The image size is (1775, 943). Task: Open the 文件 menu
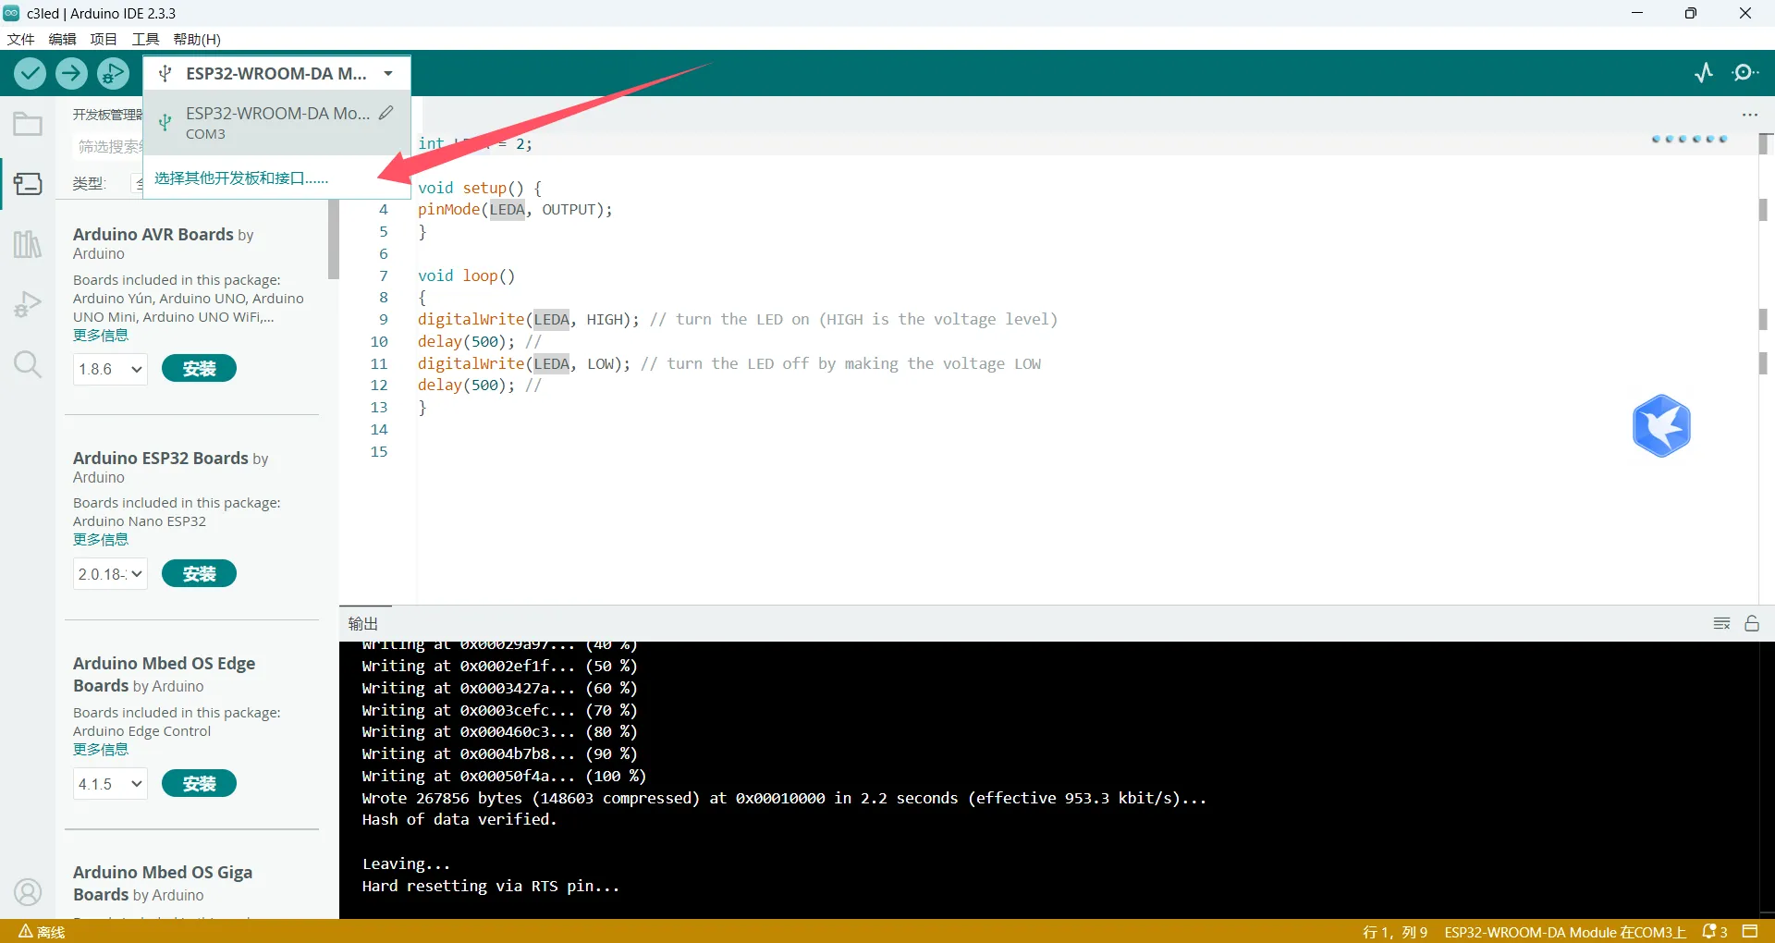pos(20,39)
